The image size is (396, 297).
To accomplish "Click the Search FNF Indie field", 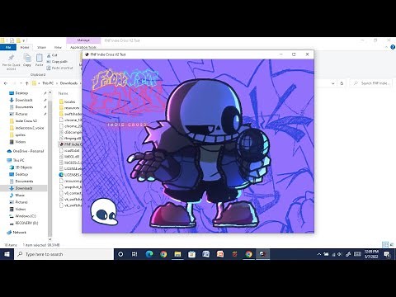I will click(371, 83).
